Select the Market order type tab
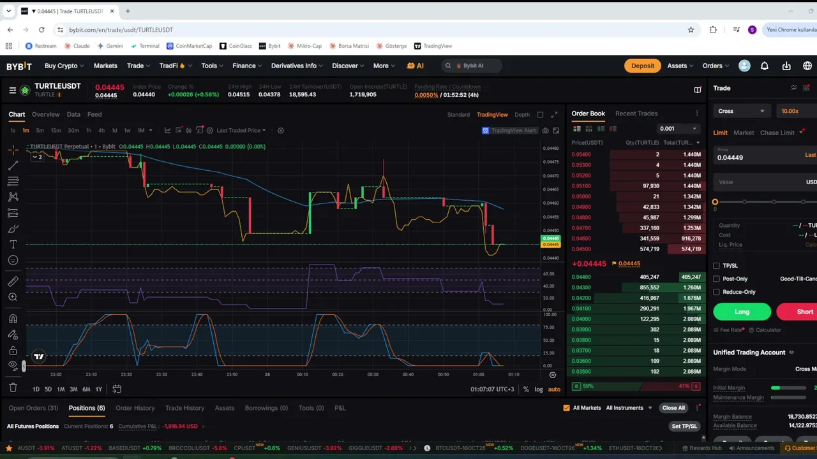 coord(744,133)
